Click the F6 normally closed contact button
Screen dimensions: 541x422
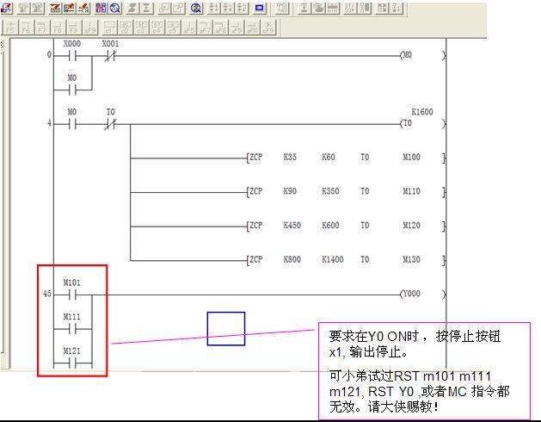pyautogui.click(x=27, y=27)
